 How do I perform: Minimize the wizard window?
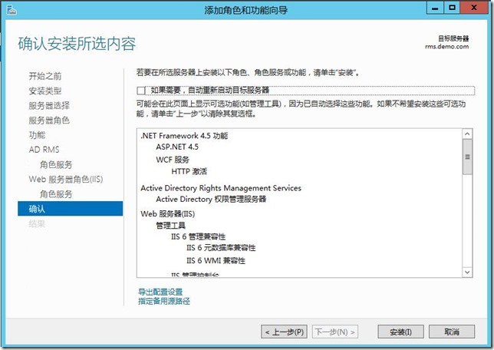(435, 8)
